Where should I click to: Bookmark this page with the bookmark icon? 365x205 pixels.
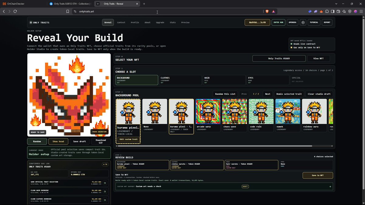tap(68, 11)
